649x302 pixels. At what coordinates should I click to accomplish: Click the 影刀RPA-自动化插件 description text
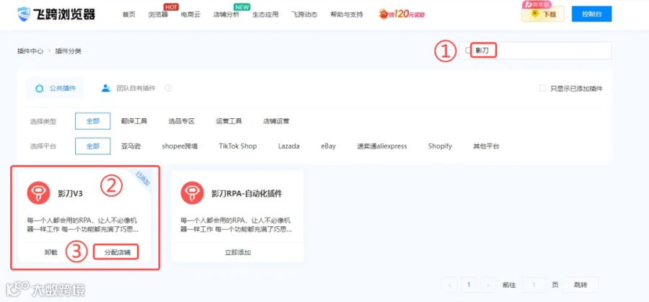tap(236, 224)
